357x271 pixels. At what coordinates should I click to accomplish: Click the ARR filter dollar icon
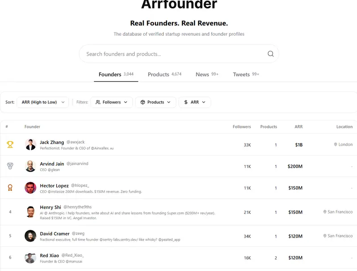pyautogui.click(x=186, y=103)
